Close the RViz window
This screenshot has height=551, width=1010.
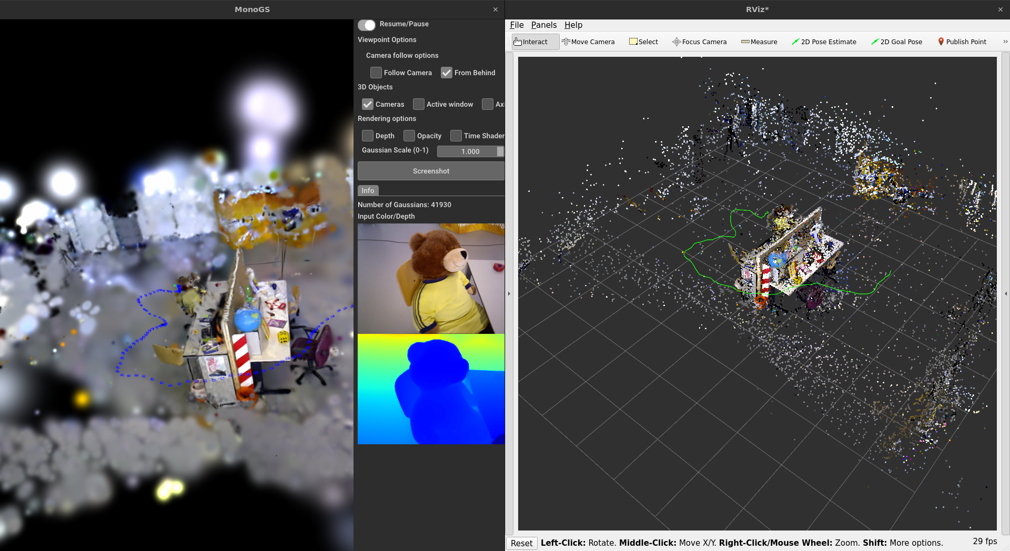(x=1001, y=9)
